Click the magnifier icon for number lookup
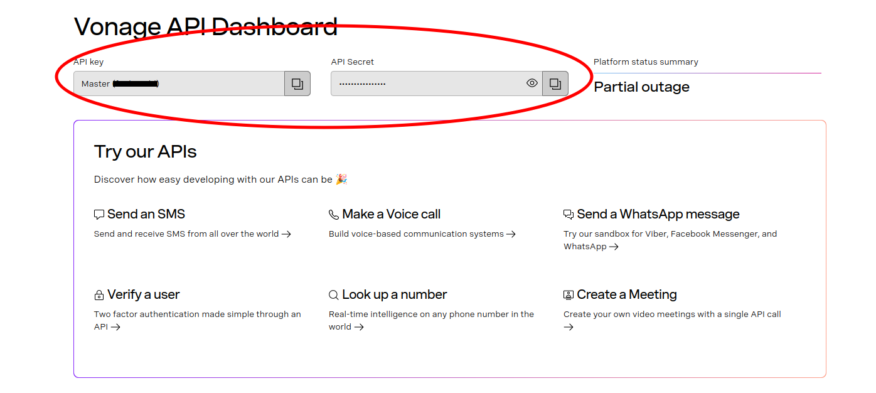 [334, 295]
